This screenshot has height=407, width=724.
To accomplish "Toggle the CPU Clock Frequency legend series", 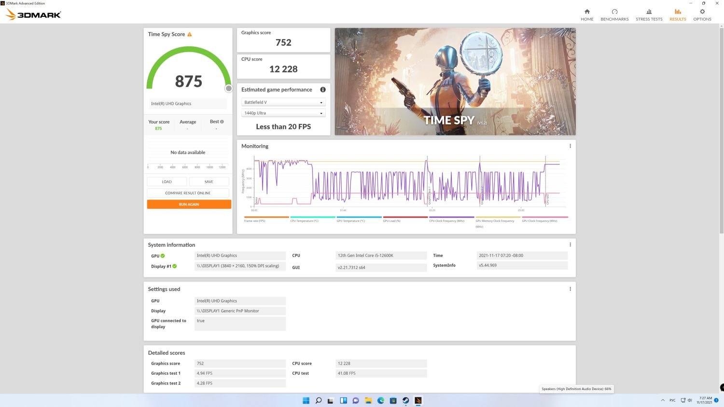I will (x=452, y=219).
